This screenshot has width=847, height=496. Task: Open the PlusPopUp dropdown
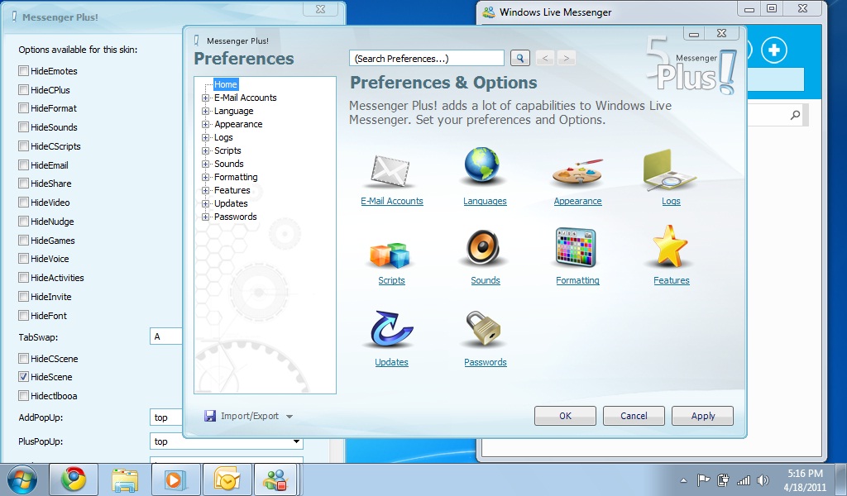[296, 441]
